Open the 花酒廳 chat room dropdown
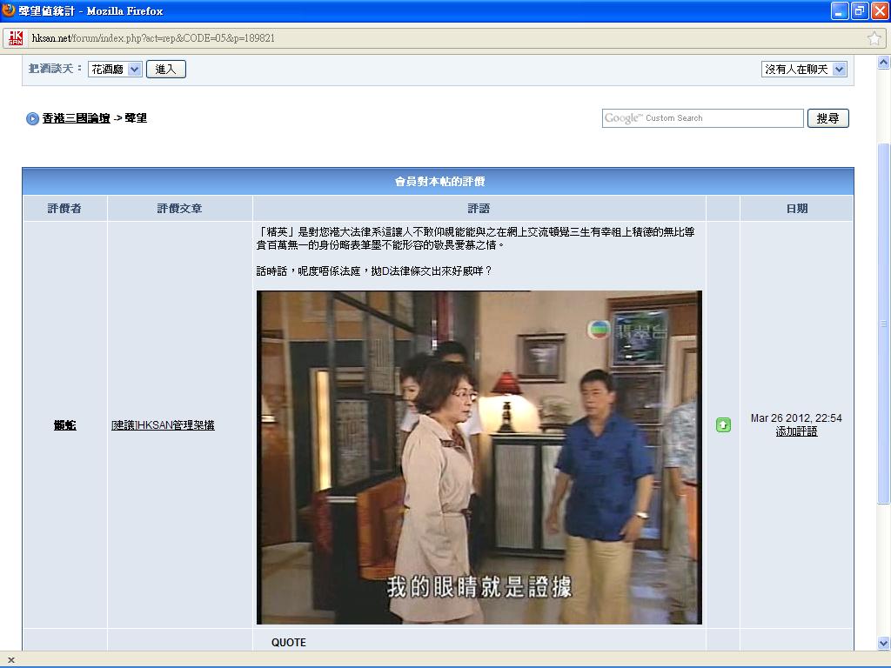Viewport: 891px width, 668px height. pos(115,70)
